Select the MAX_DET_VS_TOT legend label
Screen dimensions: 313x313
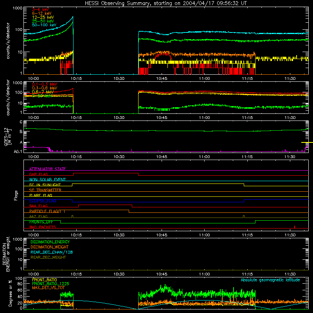[x=48, y=288]
